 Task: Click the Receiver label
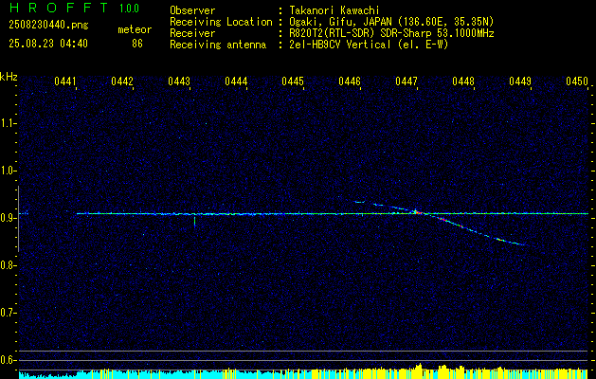pyautogui.click(x=192, y=33)
